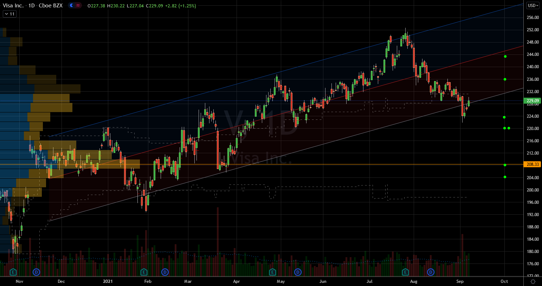This screenshot has height=286, width=542.
Task: Click the green dot at the 236.00 level
Action: pyautogui.click(x=505, y=79)
